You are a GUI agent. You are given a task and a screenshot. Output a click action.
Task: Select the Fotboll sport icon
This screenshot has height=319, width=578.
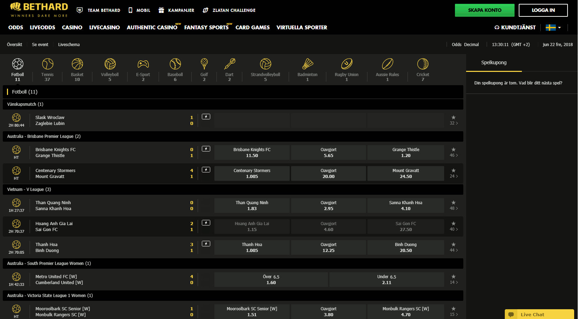[18, 64]
